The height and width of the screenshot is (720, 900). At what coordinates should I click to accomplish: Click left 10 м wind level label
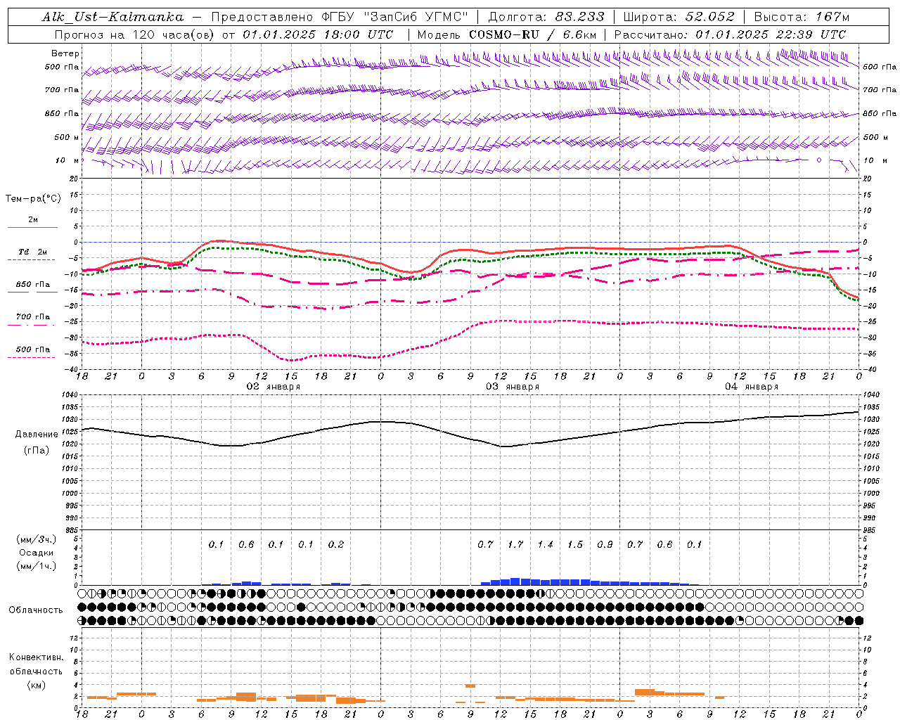pyautogui.click(x=67, y=161)
